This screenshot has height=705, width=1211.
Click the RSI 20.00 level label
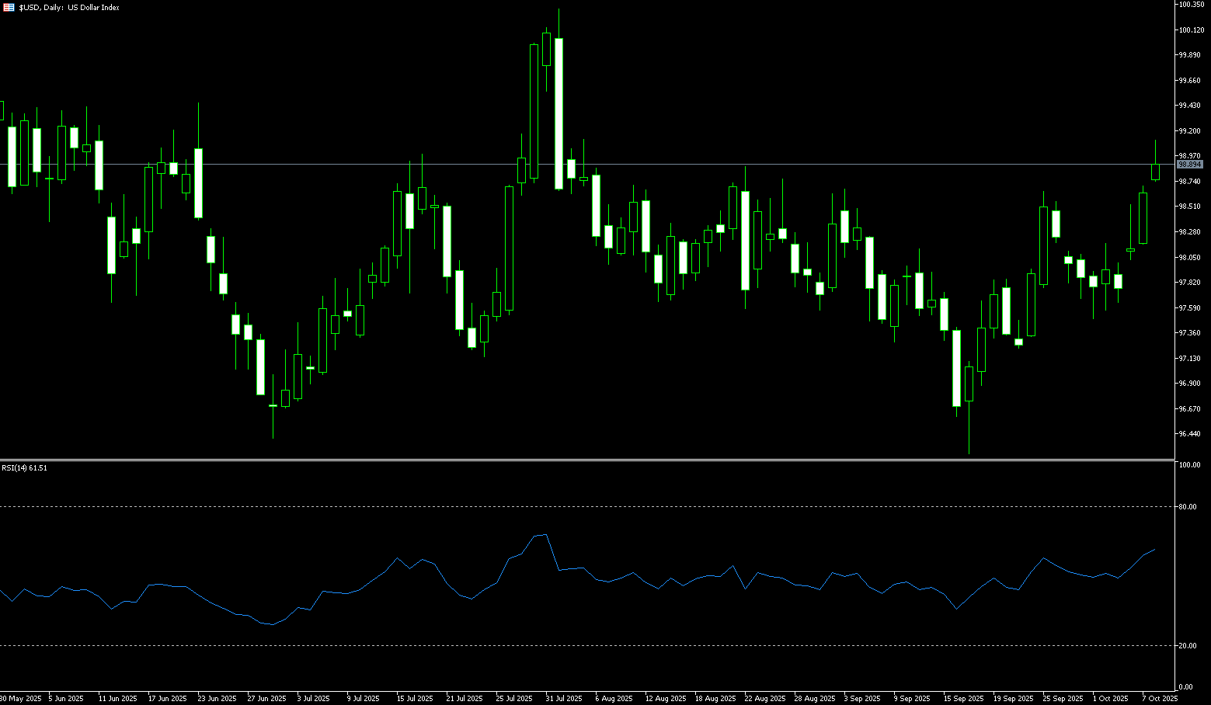tap(1186, 646)
